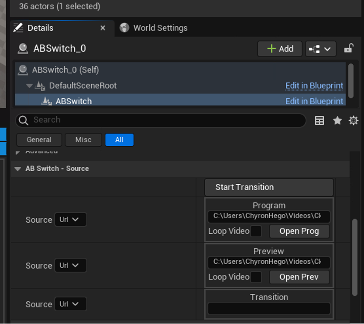This screenshot has height=324, width=364.
Task: Close the Details tab
Action: coord(103,28)
